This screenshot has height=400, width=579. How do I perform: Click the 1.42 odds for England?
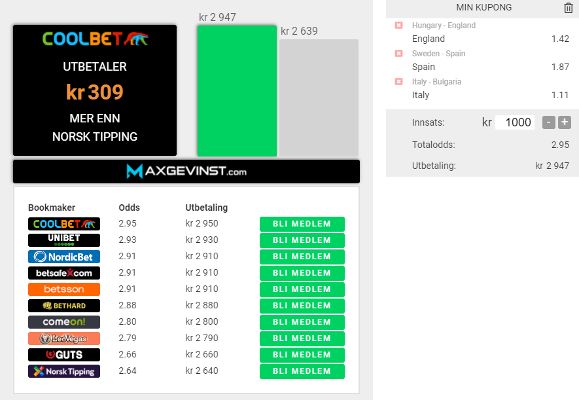pyautogui.click(x=560, y=39)
